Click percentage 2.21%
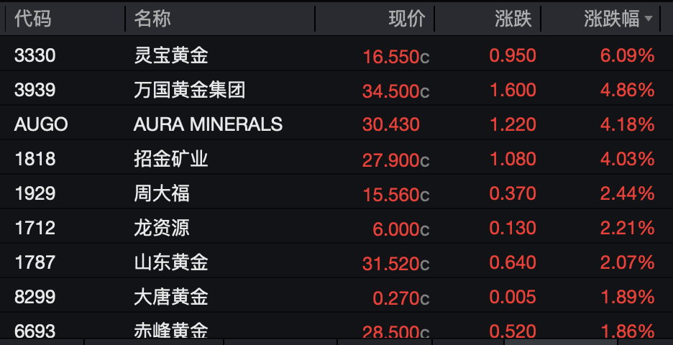 pyautogui.click(x=628, y=228)
